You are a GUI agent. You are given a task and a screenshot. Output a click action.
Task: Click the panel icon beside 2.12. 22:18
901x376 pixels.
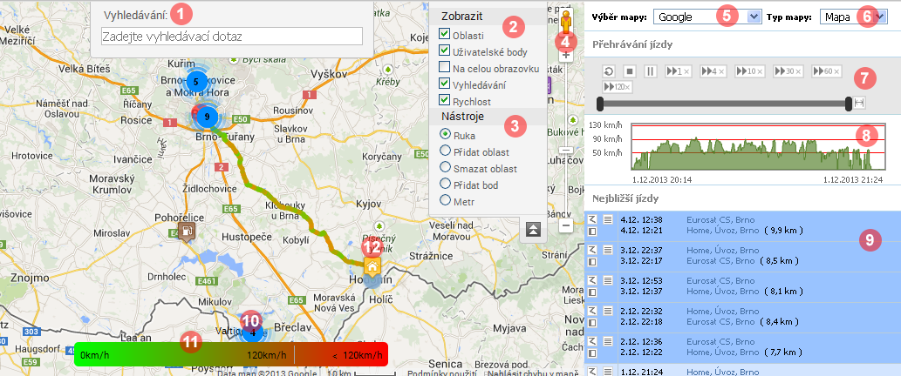point(594,322)
